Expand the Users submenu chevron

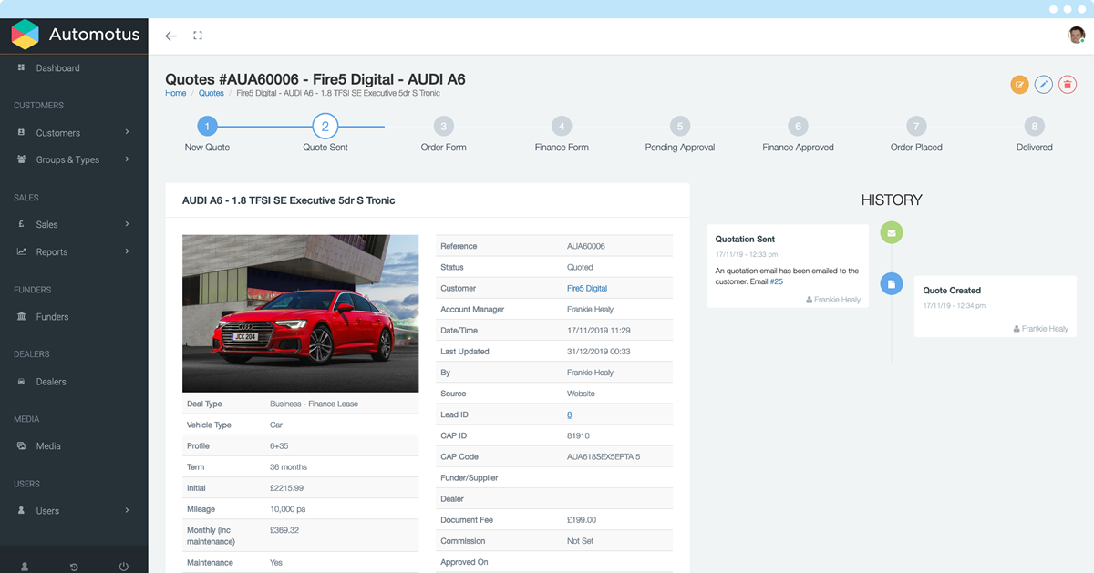pos(128,510)
